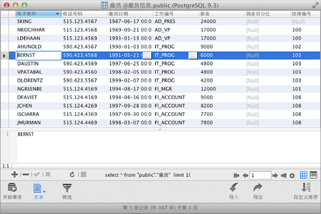The width and height of the screenshot is (321, 214).
Task: Apply changes with the checkmark icon
Action: point(37,175)
